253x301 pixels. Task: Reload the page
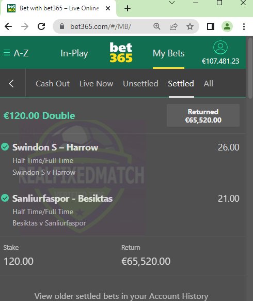pos(41,26)
